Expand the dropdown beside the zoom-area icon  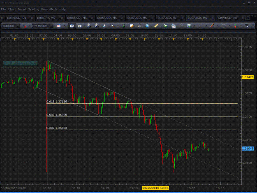coord(118,26)
